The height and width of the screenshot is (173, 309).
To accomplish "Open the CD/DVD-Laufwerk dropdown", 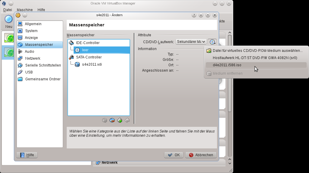I will point(191,42).
